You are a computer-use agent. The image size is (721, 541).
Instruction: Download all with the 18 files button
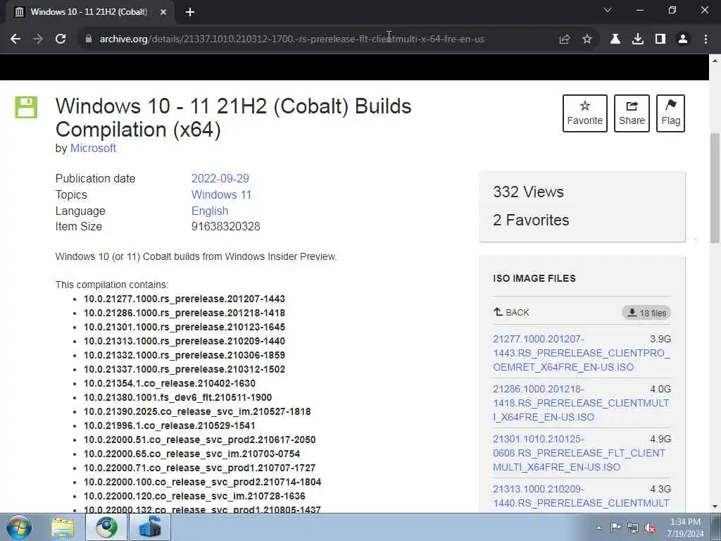pyautogui.click(x=646, y=313)
